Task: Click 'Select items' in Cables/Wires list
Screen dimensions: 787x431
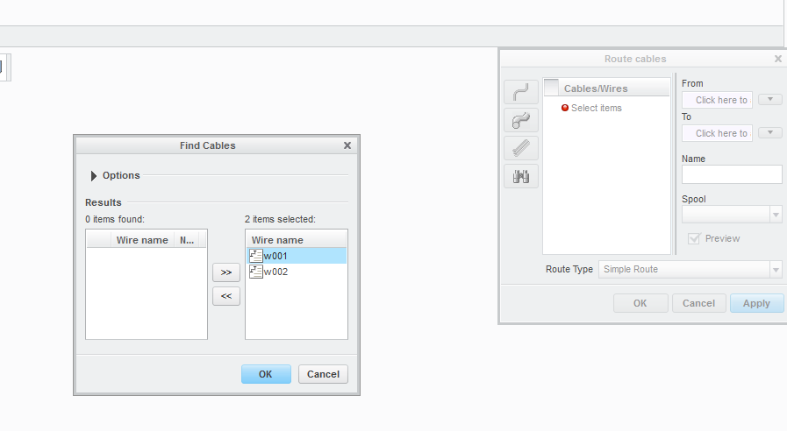Action: point(597,108)
